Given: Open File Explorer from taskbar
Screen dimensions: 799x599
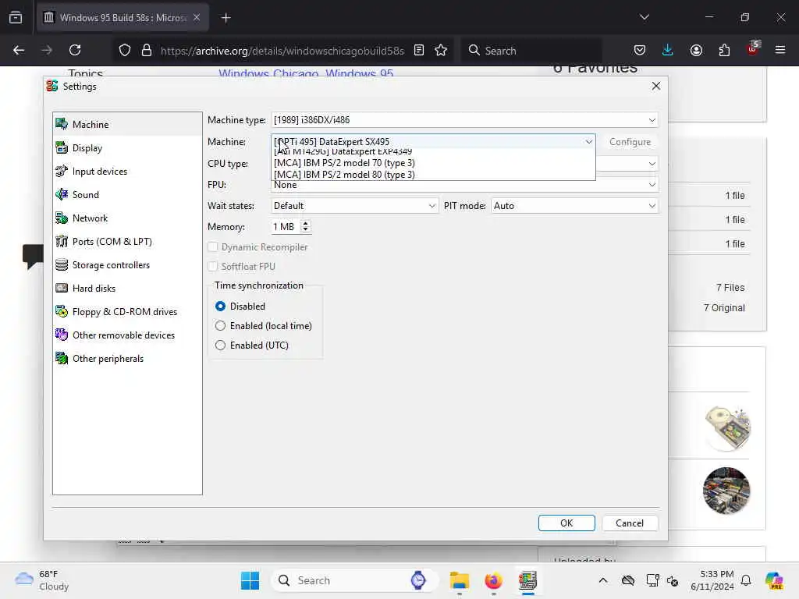Looking at the screenshot, I should (x=459, y=580).
